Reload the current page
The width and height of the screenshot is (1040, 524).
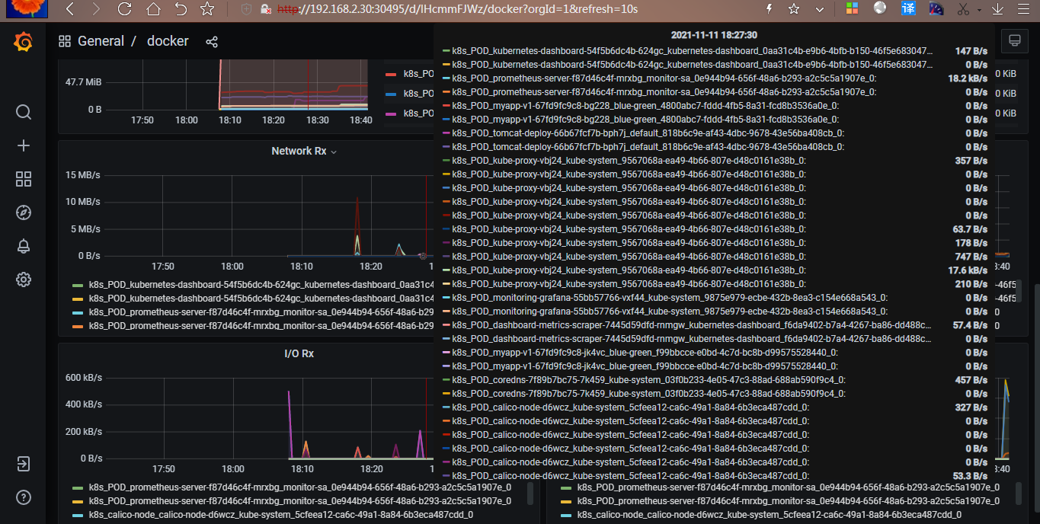[x=124, y=9]
